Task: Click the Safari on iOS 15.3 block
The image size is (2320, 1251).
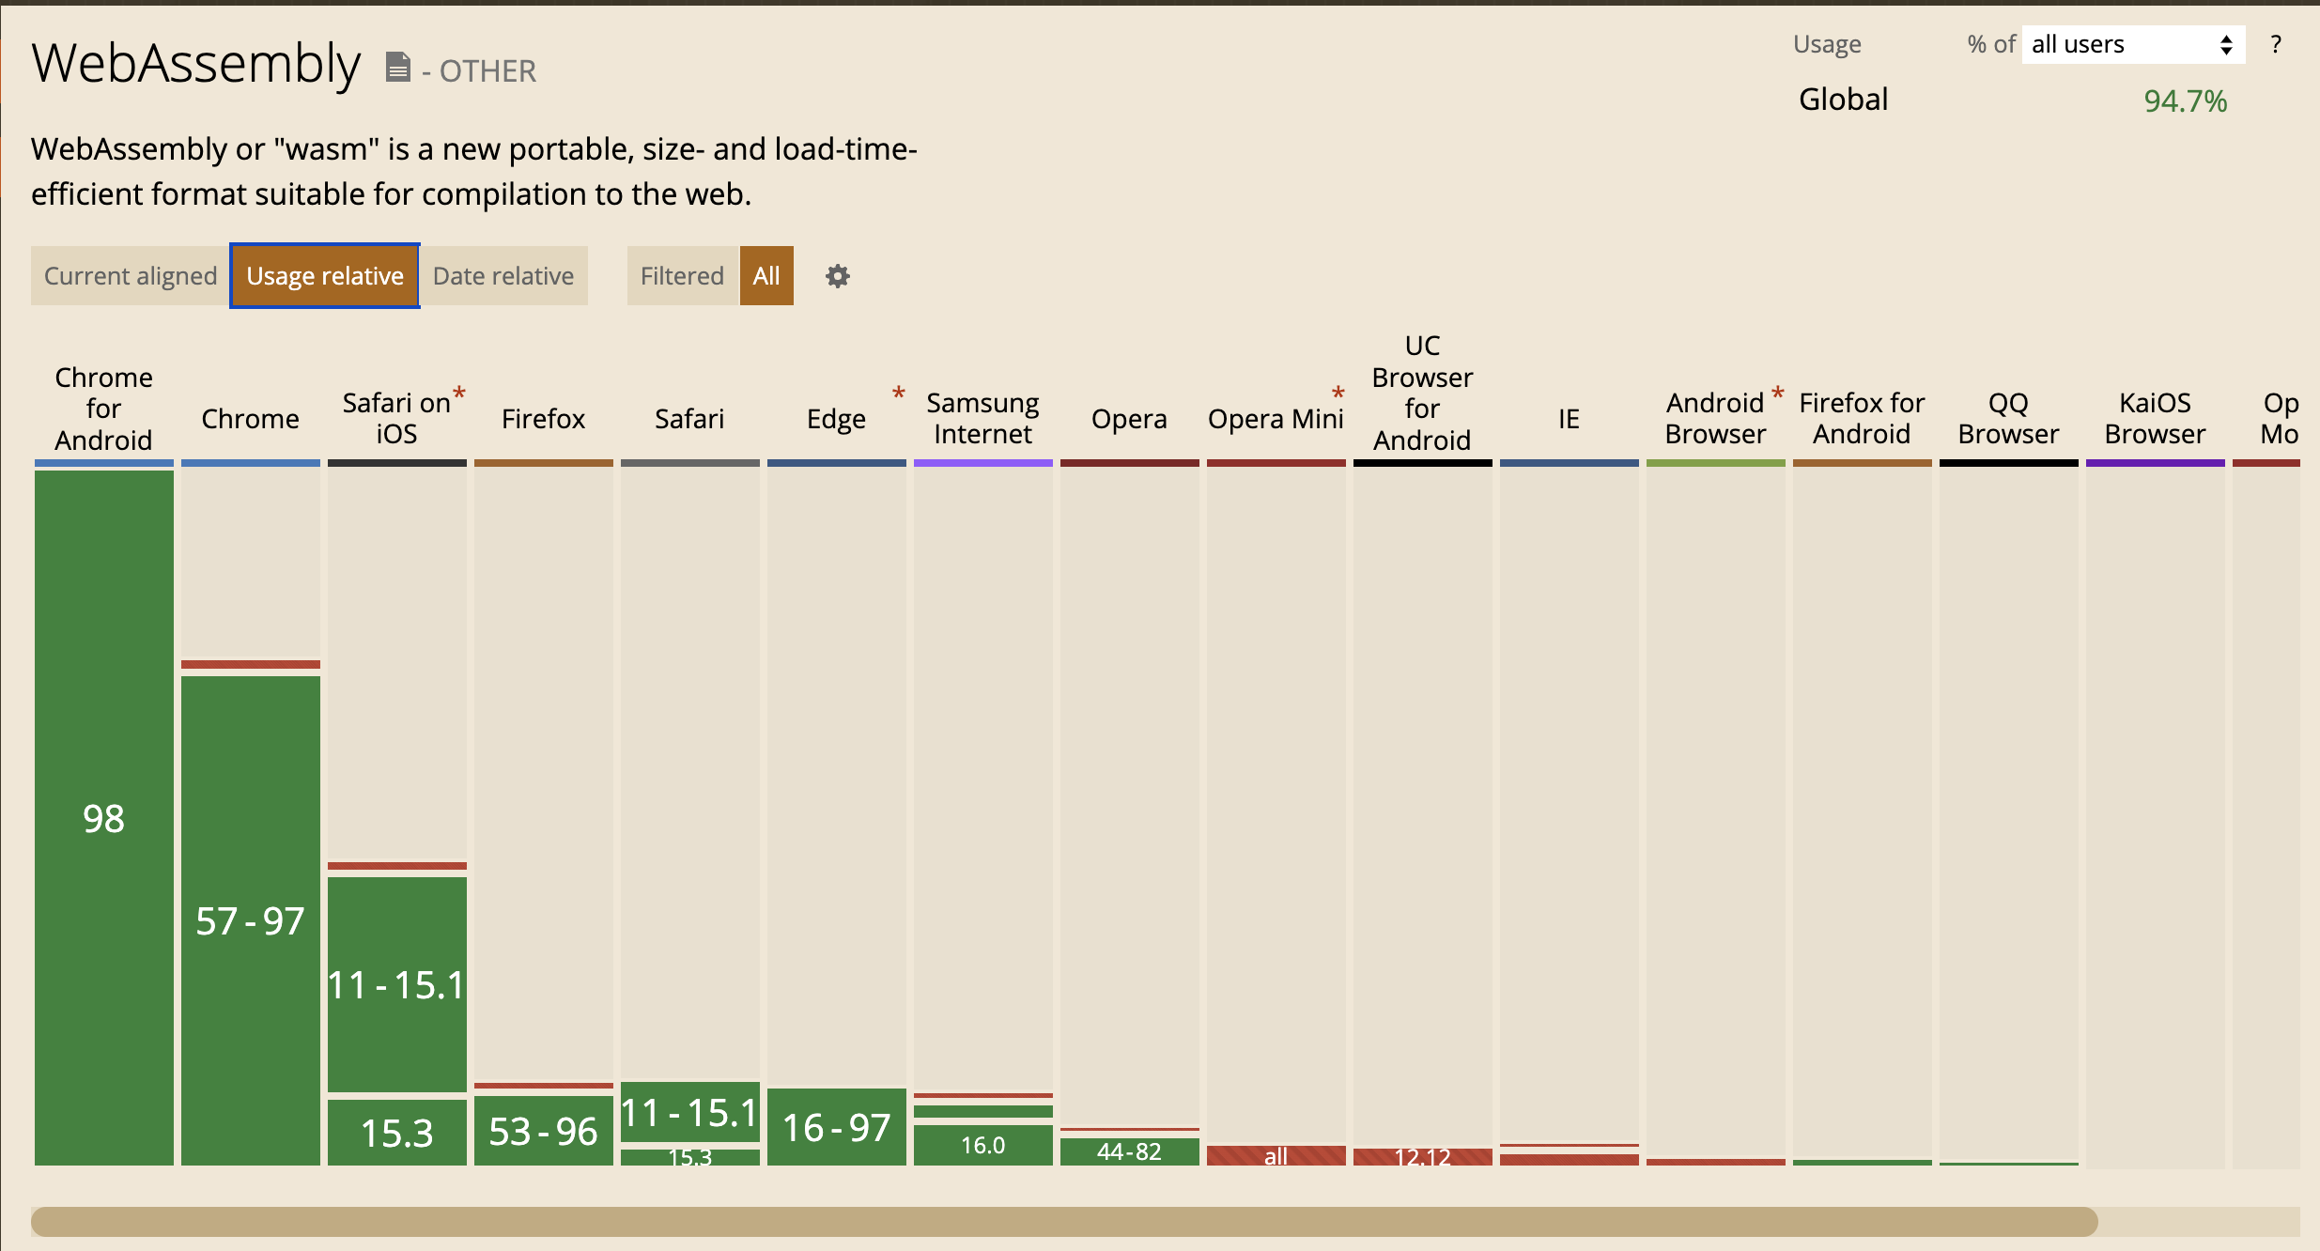Action: (x=397, y=1133)
